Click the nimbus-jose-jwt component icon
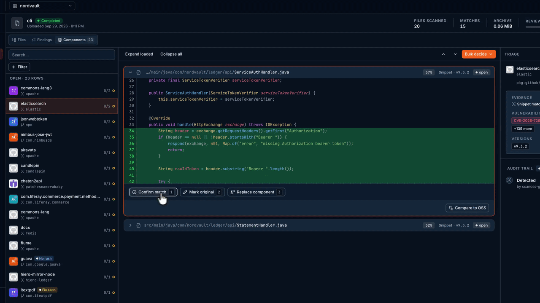540x303 pixels. point(13,137)
